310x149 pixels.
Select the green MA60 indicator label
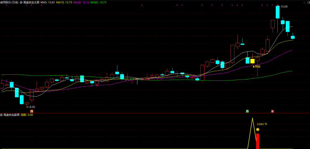point(99,2)
